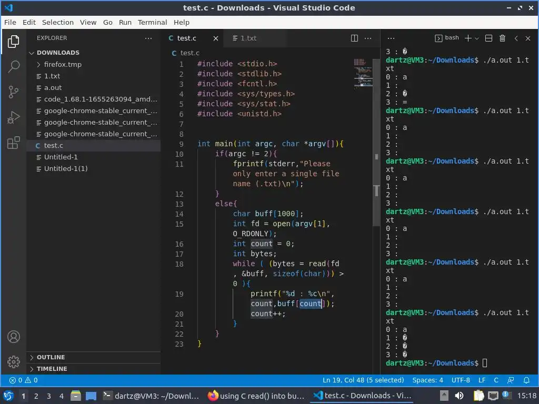Open the Terminal menu

coord(152,22)
